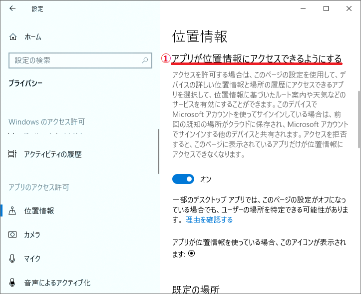
Task: Click the microphone icon in sidebar
Action: coord(12,258)
